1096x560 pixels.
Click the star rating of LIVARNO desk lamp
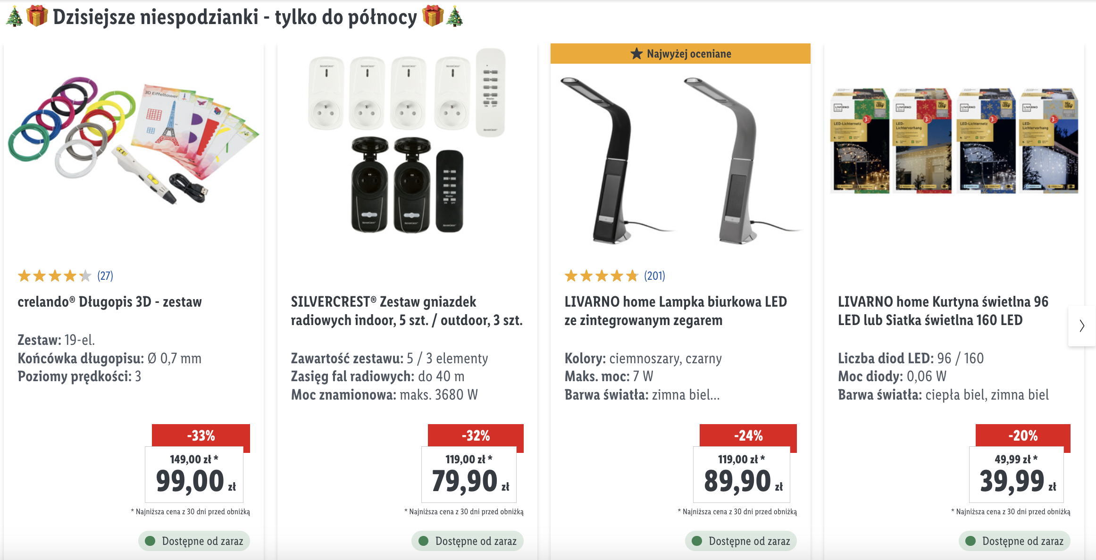point(601,276)
